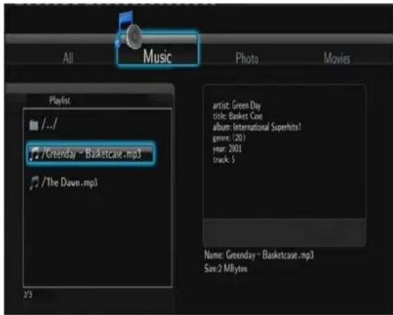Play The Dawn.mp3 from the list
Viewport: 393px width, 315px height.
pyautogui.click(x=64, y=183)
